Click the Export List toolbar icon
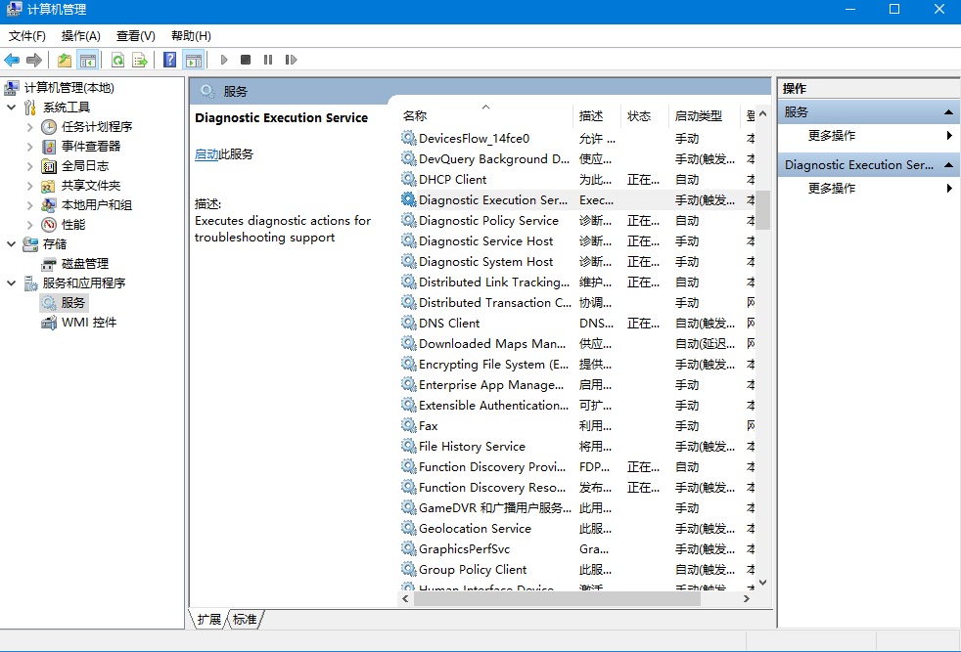961x652 pixels. (x=140, y=61)
